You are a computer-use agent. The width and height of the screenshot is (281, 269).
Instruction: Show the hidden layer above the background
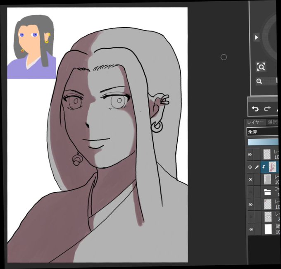251,217
